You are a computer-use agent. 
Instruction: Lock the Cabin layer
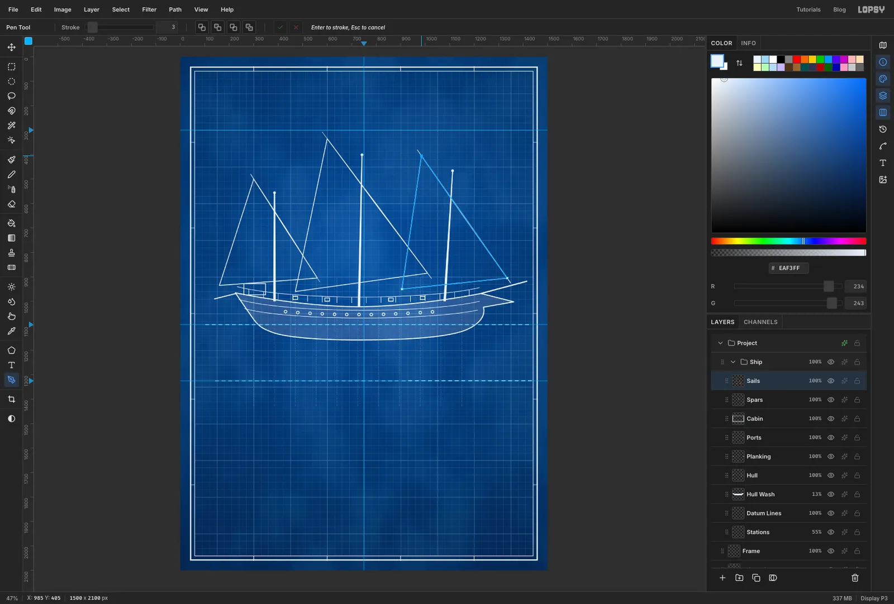[857, 419]
